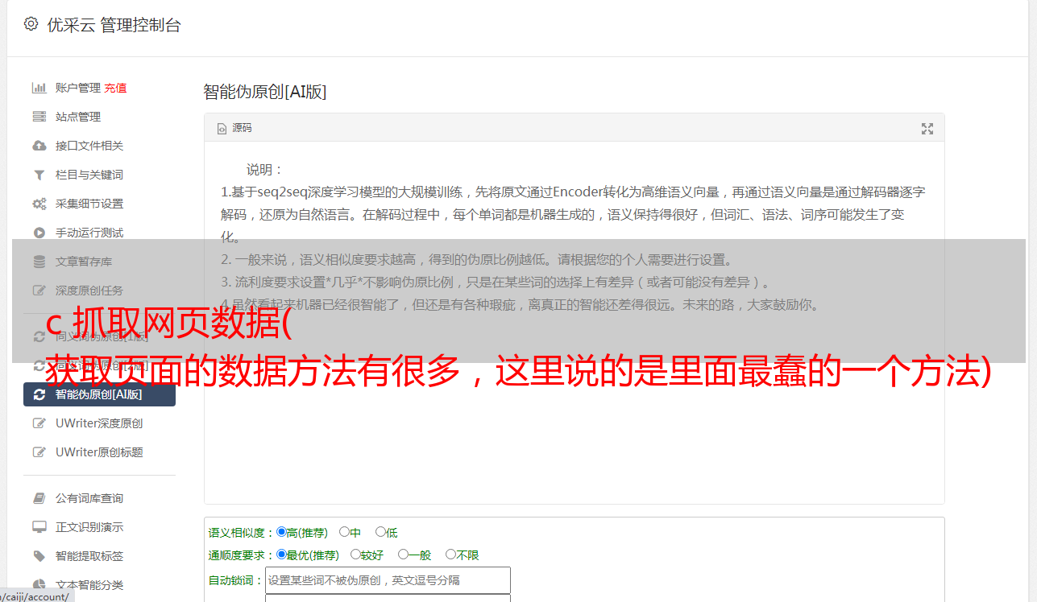Click the cloud upload icon for 接口文件相关
The height and width of the screenshot is (602, 1037).
[39, 146]
